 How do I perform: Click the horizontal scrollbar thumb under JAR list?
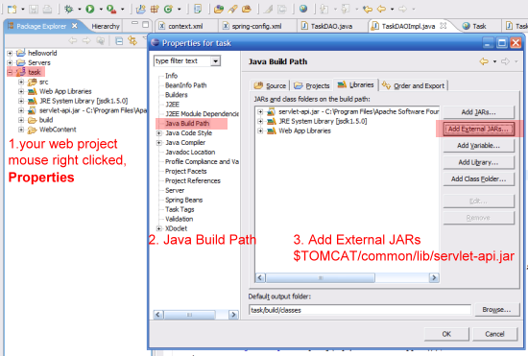pyautogui.click(x=321, y=278)
